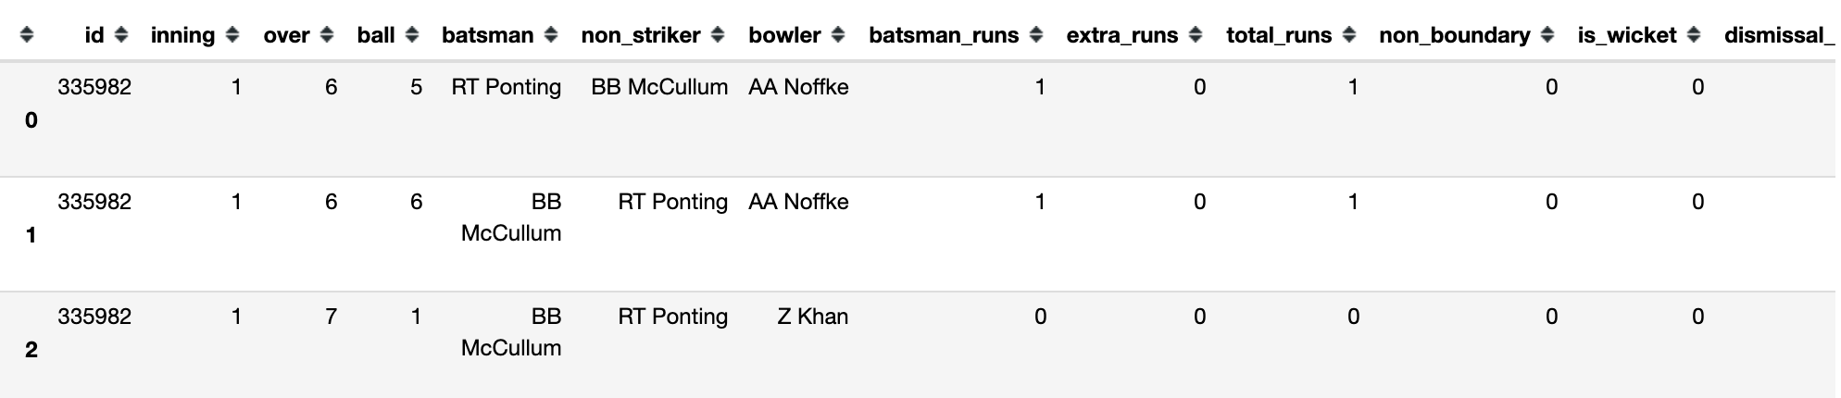
Task: Select row index 0
Action: point(31,120)
